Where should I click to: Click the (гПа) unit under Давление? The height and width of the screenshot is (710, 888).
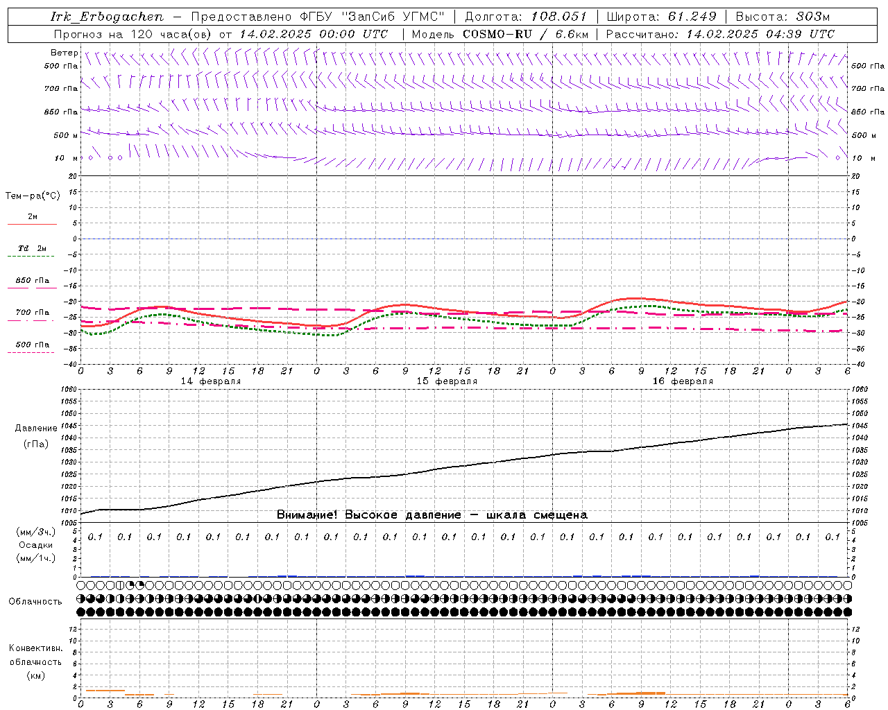pyautogui.click(x=36, y=444)
